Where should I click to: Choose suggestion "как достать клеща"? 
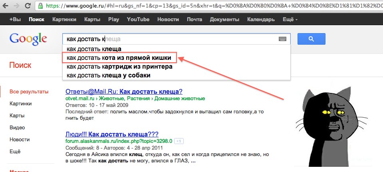pos(177,49)
